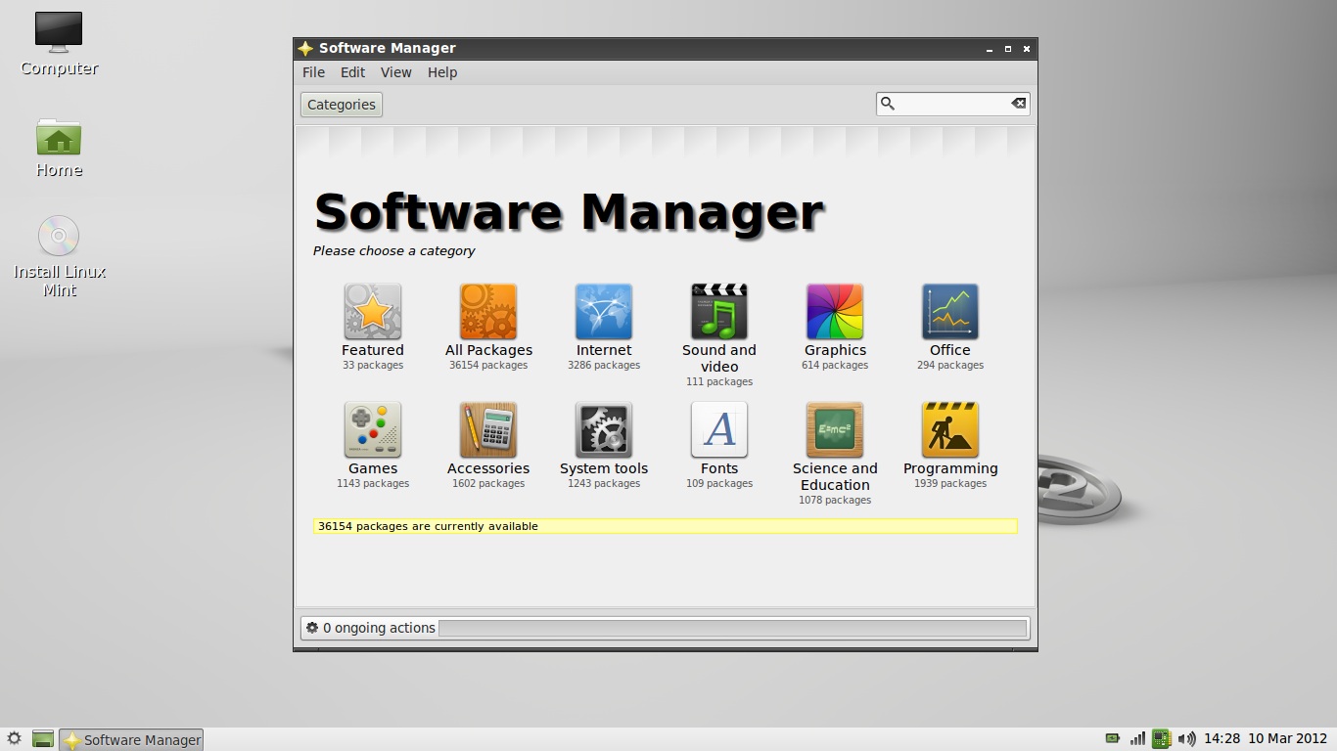1337x751 pixels.
Task: Click the Software Manager title bar star icon
Action: (305, 48)
